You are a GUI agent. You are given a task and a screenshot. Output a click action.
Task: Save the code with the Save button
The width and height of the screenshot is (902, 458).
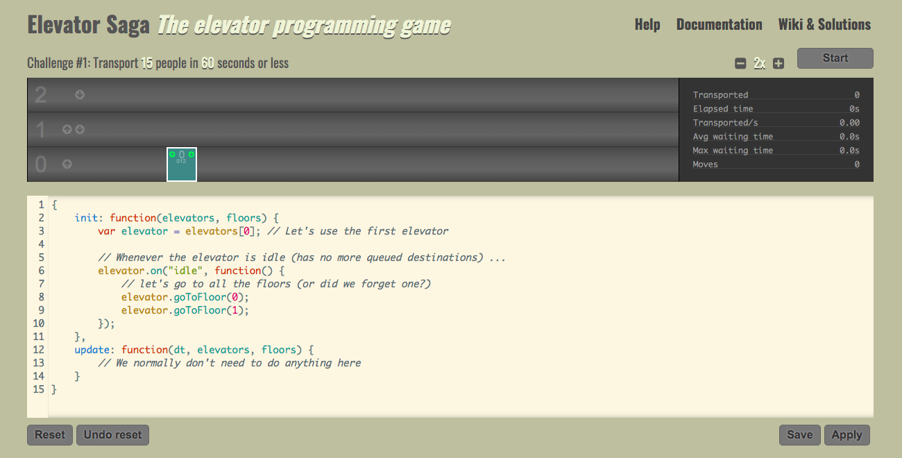click(799, 435)
